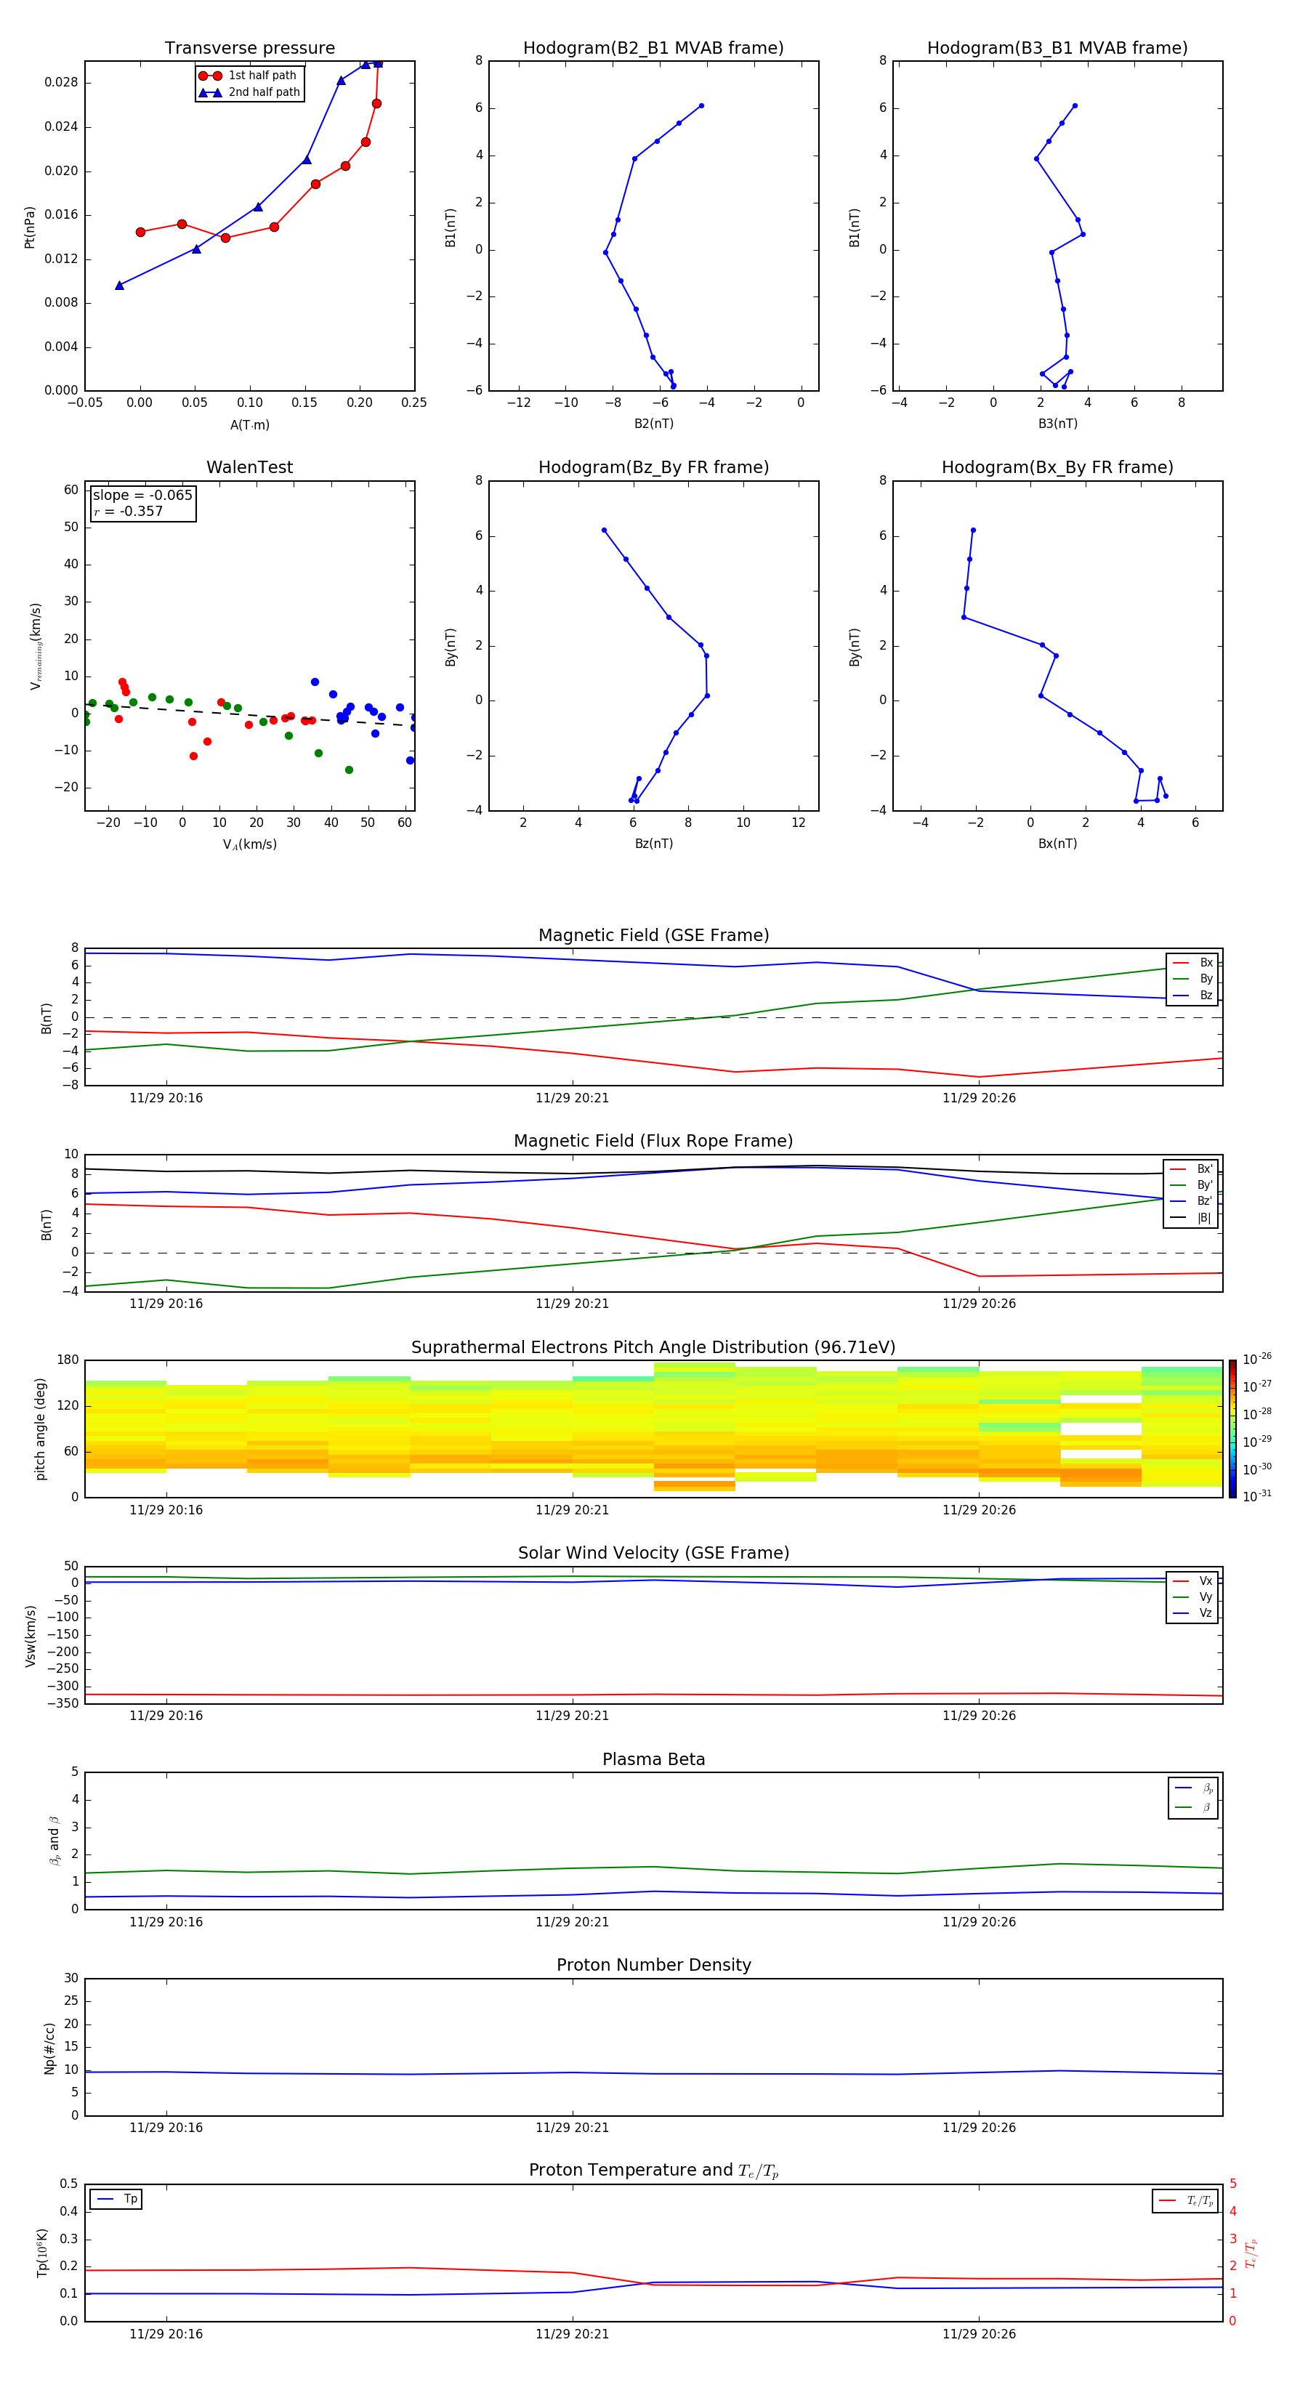The height and width of the screenshot is (2398, 1308).
Task: Click the 'Hodogram(B2_B1 MVAB frame)' title
Action: (653, 49)
